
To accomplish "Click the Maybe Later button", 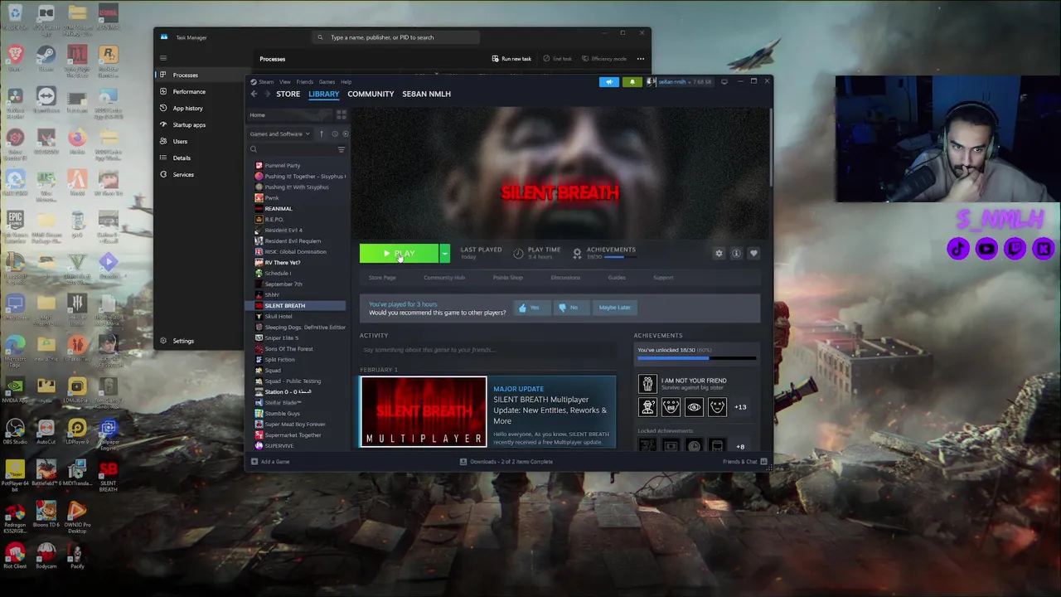I will (x=615, y=308).
